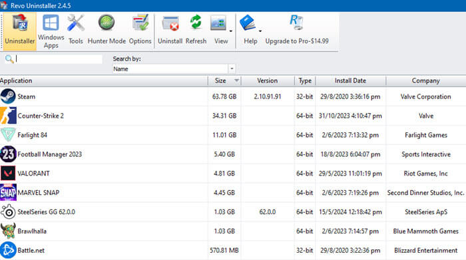The image size is (466, 260).
Task: Click Valve Corporation company cell
Action: 425,97
